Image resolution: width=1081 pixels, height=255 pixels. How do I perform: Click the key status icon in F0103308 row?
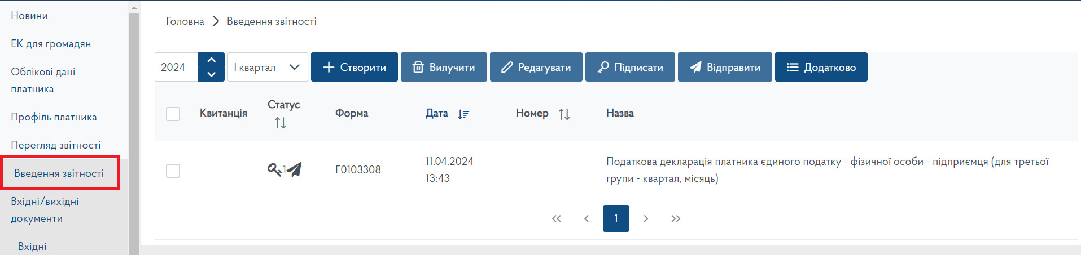pos(274,169)
